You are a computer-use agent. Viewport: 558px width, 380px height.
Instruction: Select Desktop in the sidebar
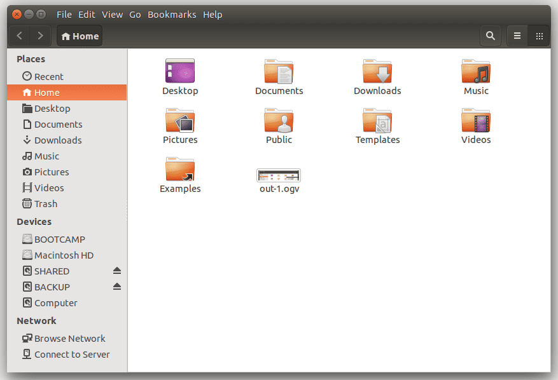67,109
